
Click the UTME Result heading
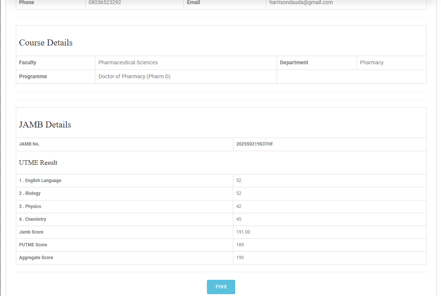click(x=38, y=163)
